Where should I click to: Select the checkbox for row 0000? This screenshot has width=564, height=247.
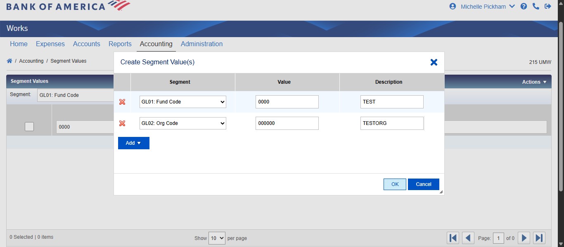tap(29, 127)
